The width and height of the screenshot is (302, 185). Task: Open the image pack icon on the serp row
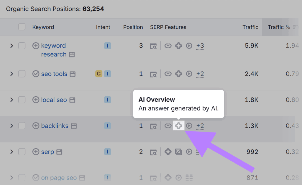tap(178, 152)
